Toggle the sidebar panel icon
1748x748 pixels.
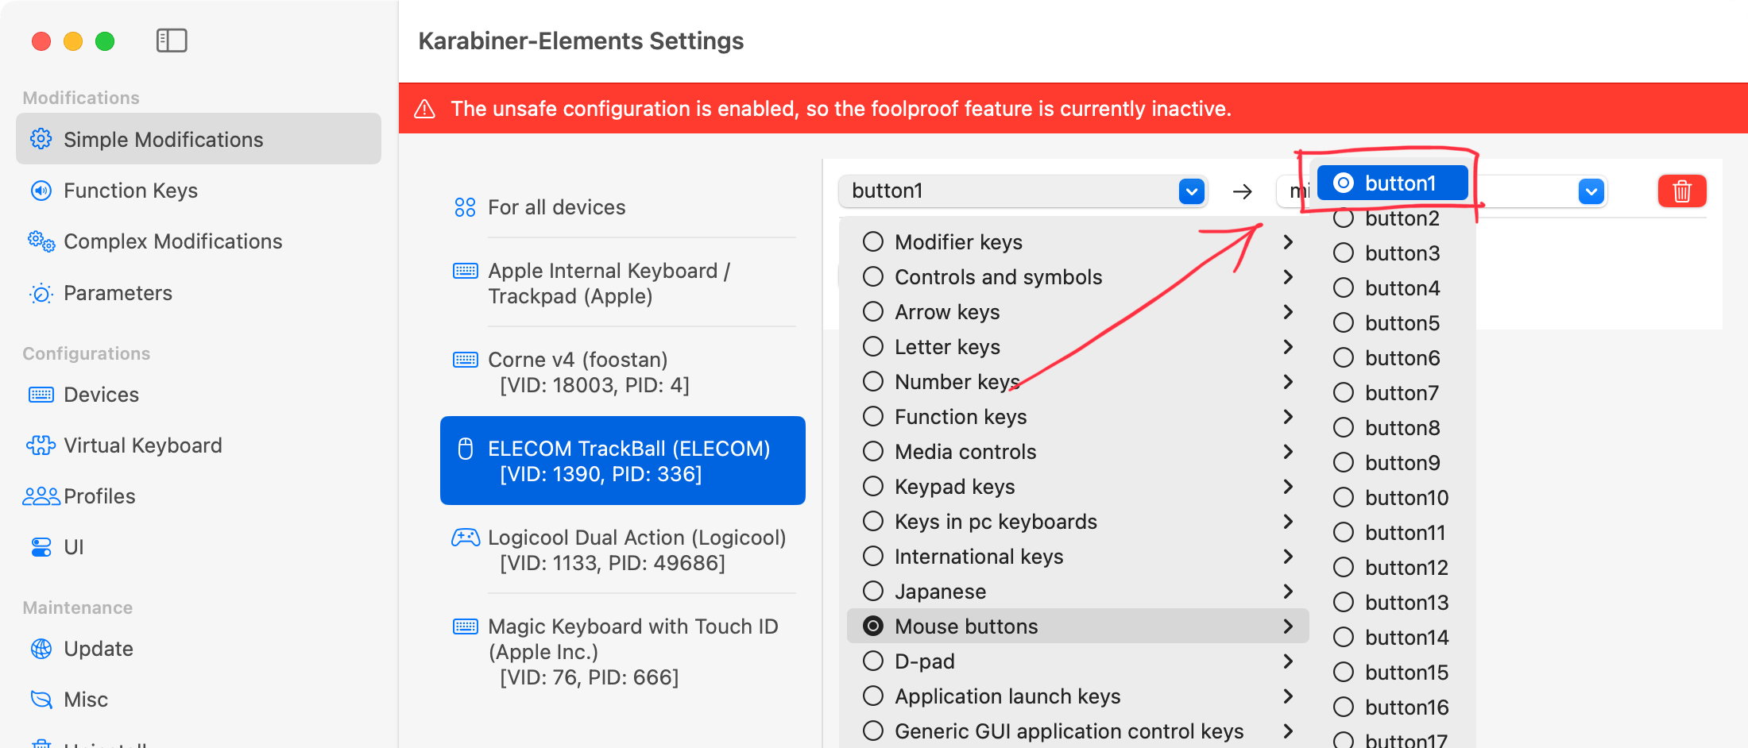[172, 40]
